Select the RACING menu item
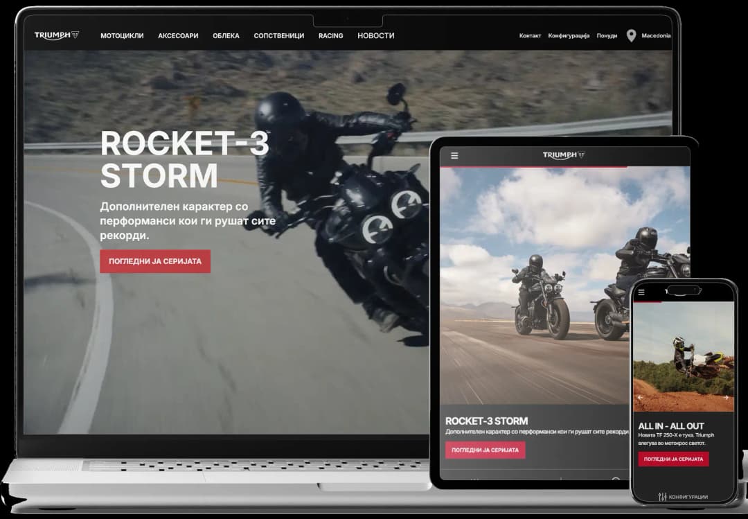748x519 pixels. click(331, 35)
